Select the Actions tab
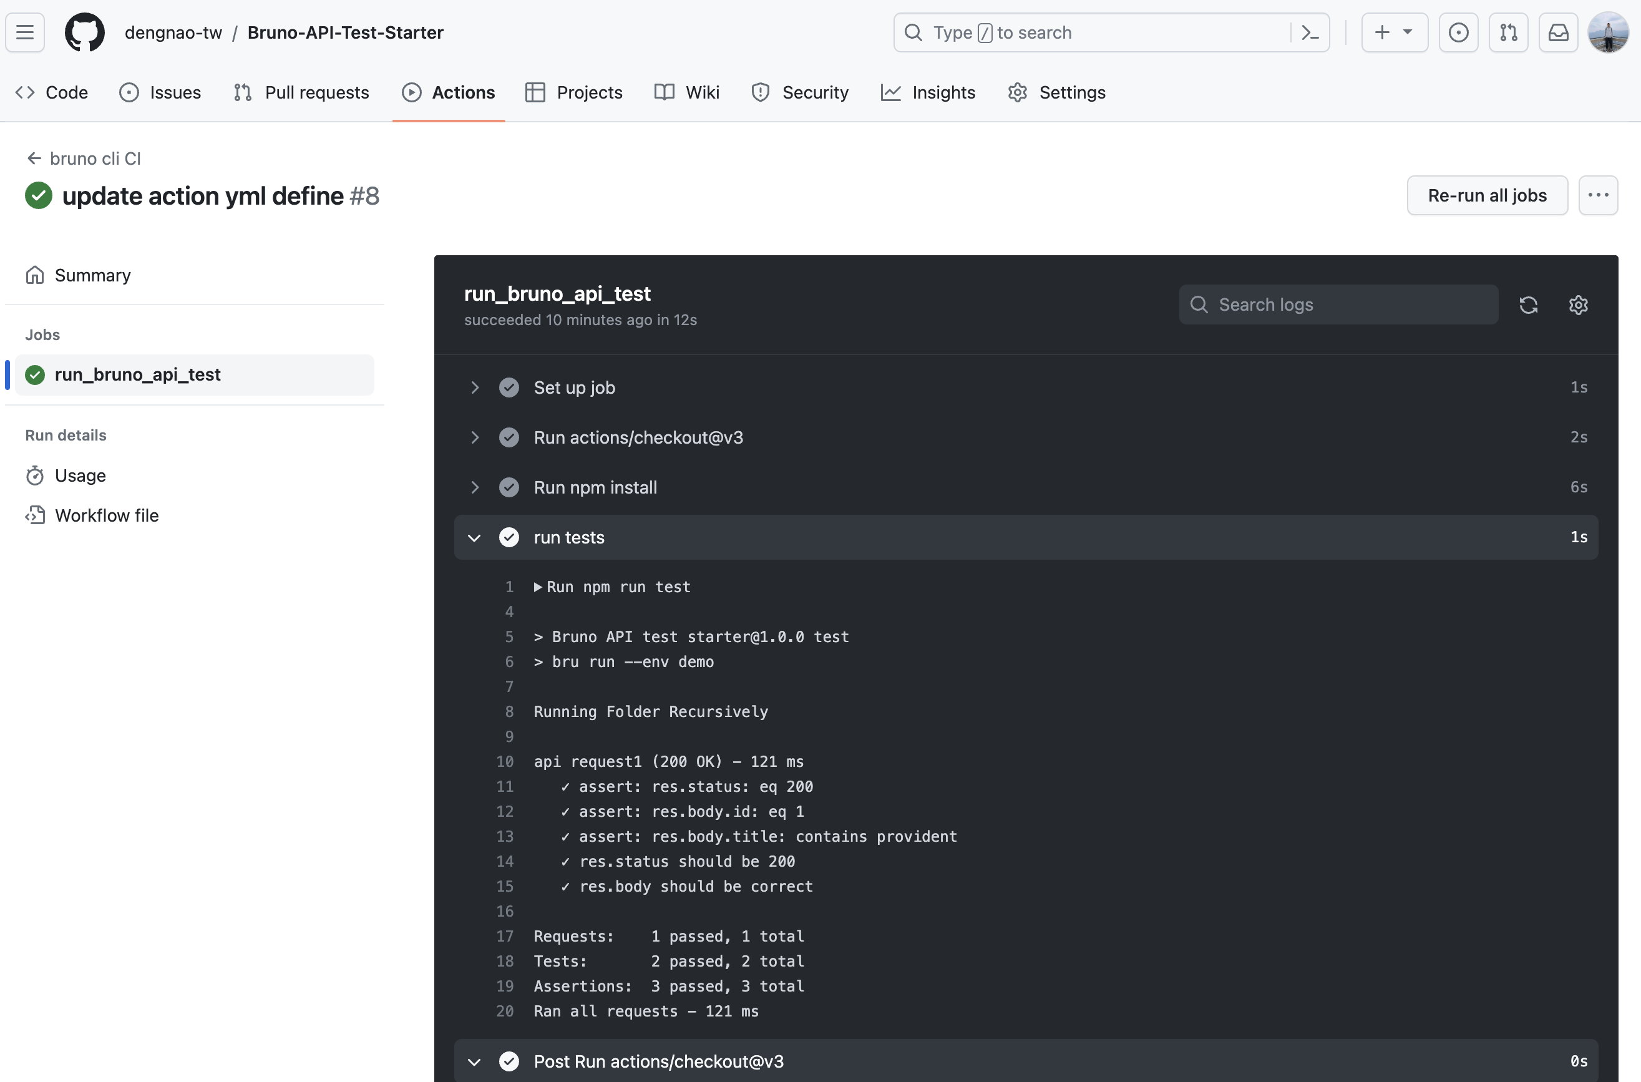Screen dimensions: 1641x1082 tap(462, 92)
